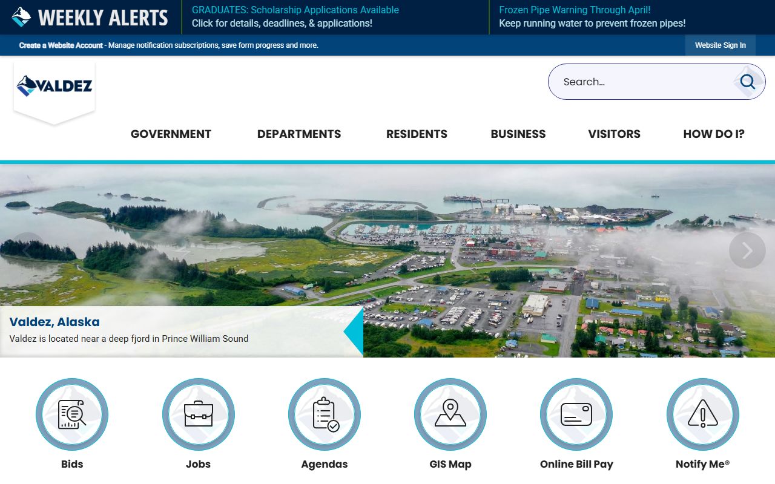This screenshot has width=775, height=484.
Task: Click Website Sign In button
Action: coord(721,45)
